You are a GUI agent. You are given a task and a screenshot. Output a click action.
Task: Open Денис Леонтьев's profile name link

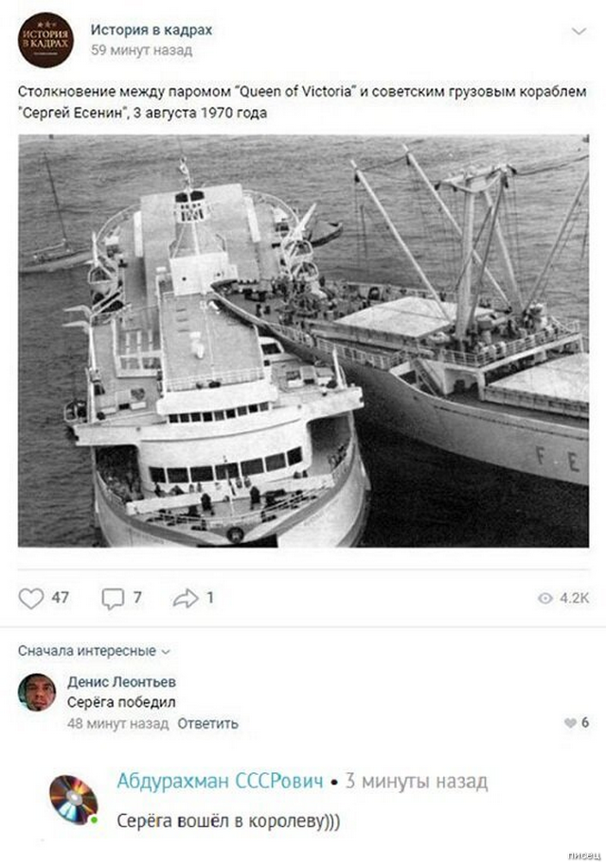pos(122,682)
